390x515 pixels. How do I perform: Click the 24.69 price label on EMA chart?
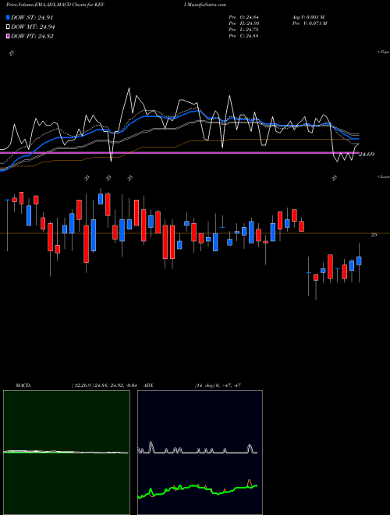pyautogui.click(x=366, y=154)
